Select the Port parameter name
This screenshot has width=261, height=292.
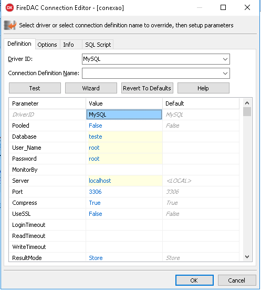[17, 192]
